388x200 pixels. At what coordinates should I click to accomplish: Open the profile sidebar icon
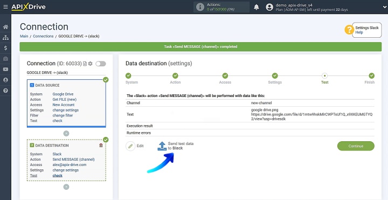5,80
